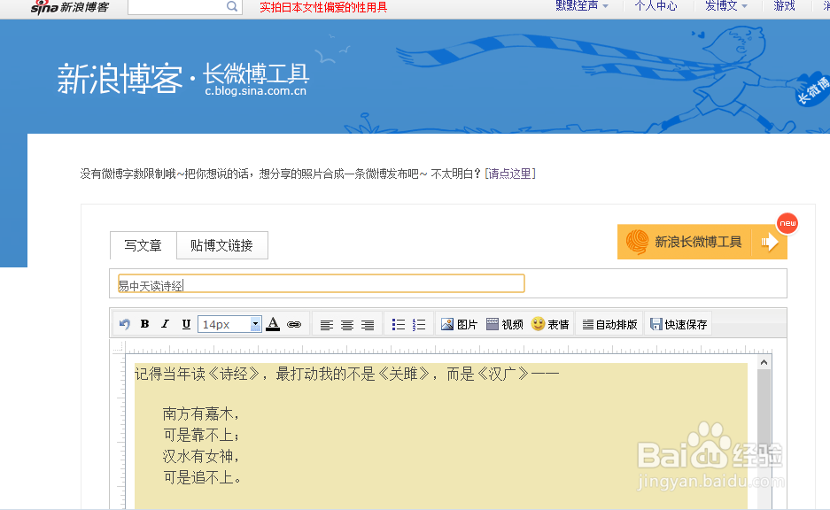Screen dimensions: 830x510
Task: Click the line 可是靠不上 in editor
Action: pos(200,435)
